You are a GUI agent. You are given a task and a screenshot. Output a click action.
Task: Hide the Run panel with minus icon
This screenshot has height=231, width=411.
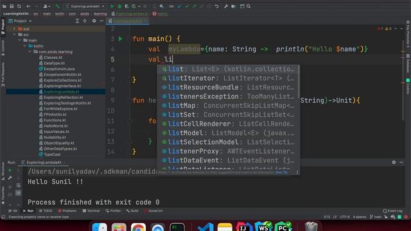click(401, 162)
